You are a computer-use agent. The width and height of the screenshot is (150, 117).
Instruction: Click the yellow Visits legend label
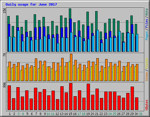(147, 64)
